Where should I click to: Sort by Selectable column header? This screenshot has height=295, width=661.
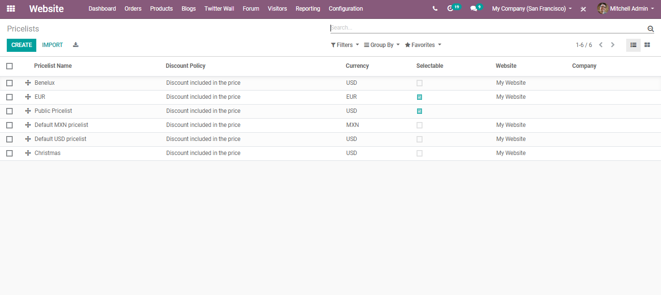coord(430,66)
